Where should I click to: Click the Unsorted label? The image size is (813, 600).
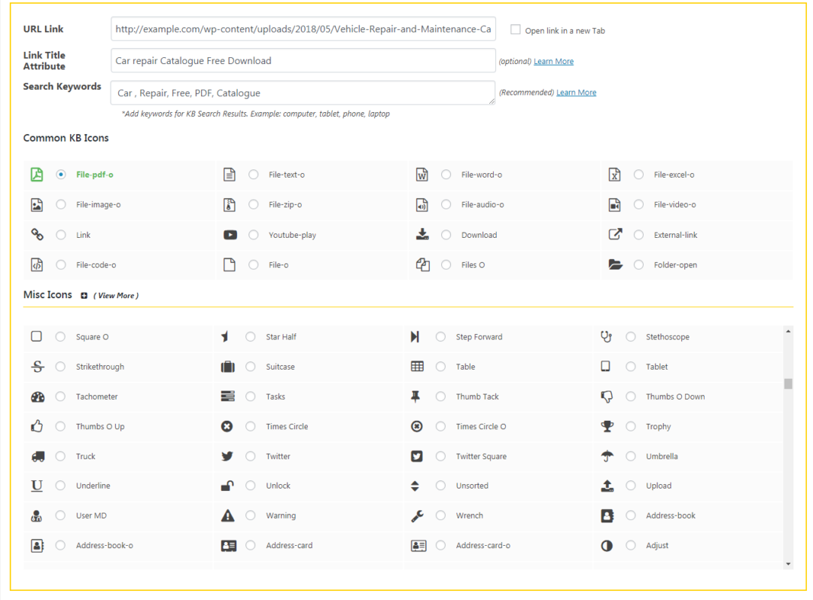click(x=472, y=486)
